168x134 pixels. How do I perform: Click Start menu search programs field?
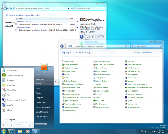[17, 125]
